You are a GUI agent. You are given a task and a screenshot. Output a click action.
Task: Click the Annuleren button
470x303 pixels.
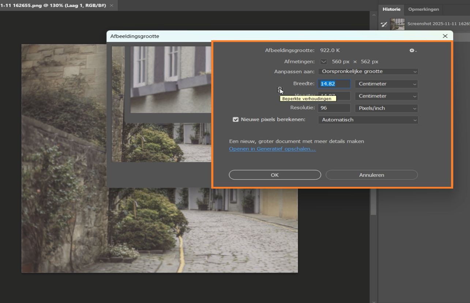(x=372, y=175)
